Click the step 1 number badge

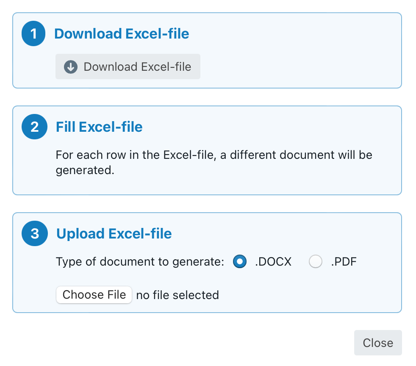pyautogui.click(x=33, y=34)
